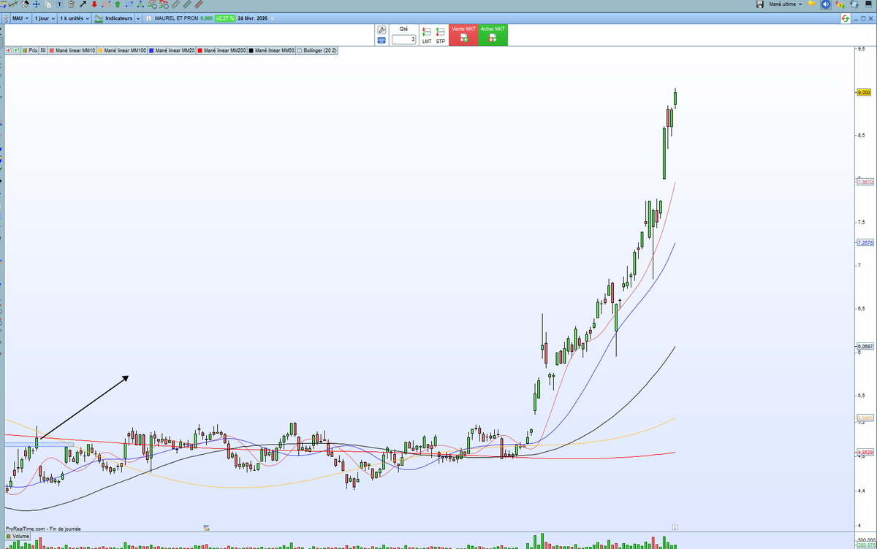Click the copy objects tool icon
The image size is (877, 549).
point(48,4)
